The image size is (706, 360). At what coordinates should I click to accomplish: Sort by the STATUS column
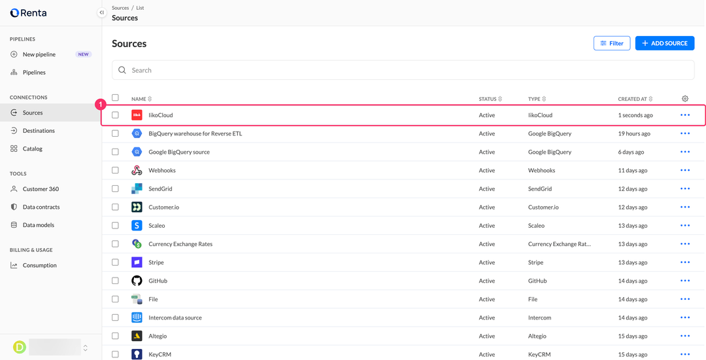pyautogui.click(x=490, y=99)
